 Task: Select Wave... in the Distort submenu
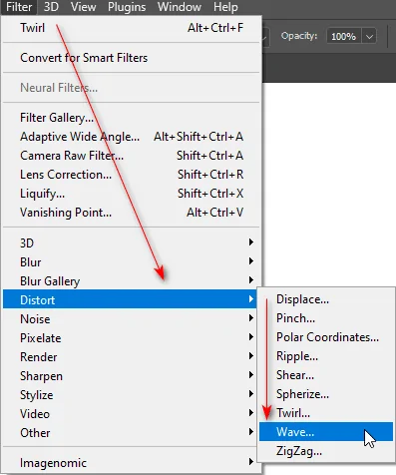326,432
